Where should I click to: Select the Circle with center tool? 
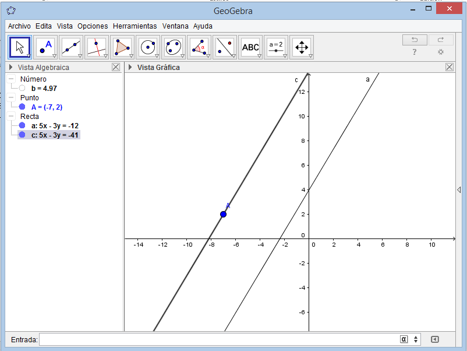click(x=148, y=47)
